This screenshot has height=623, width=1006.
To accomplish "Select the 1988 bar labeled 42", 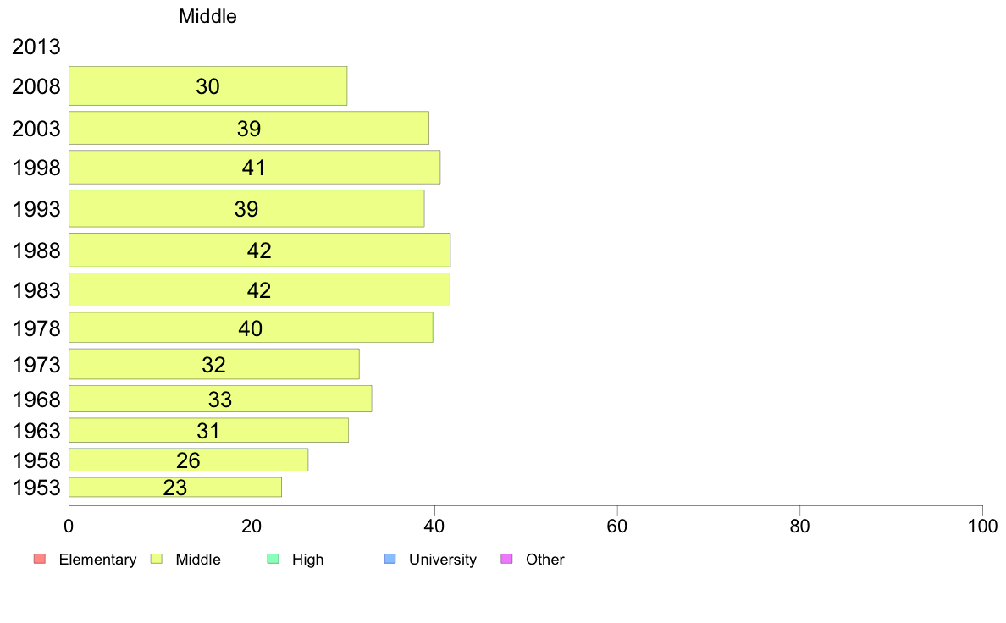I will tap(259, 251).
